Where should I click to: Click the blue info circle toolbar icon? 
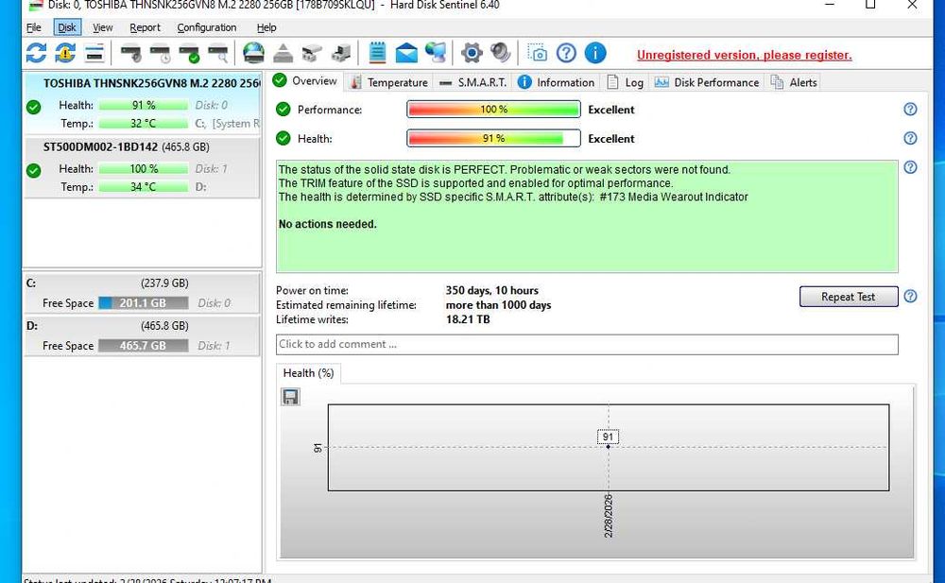[595, 53]
